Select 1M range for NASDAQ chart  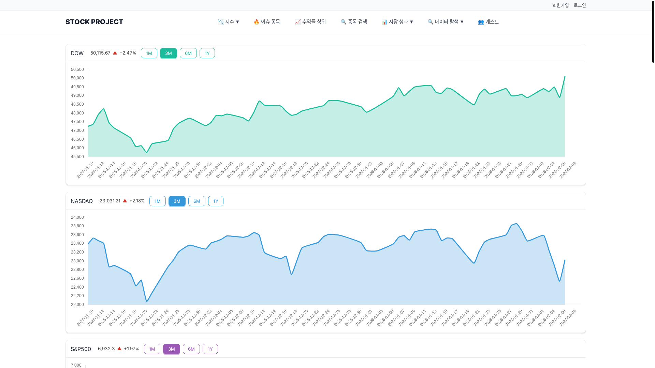pos(158,201)
